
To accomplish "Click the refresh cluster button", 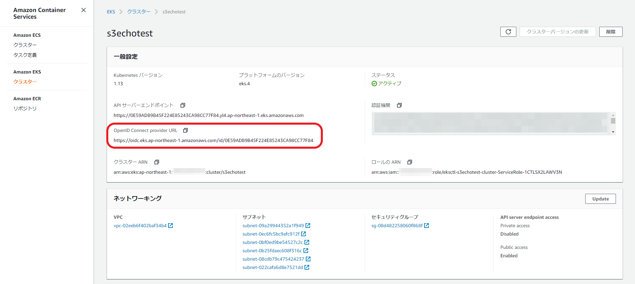I will click(508, 32).
